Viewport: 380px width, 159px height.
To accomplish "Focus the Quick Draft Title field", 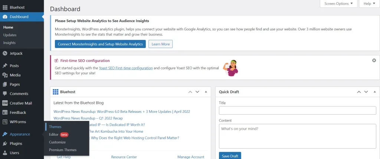I will 297,111.
